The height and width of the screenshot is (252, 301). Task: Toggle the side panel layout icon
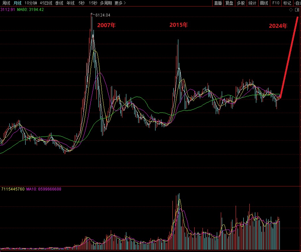click(297, 10)
